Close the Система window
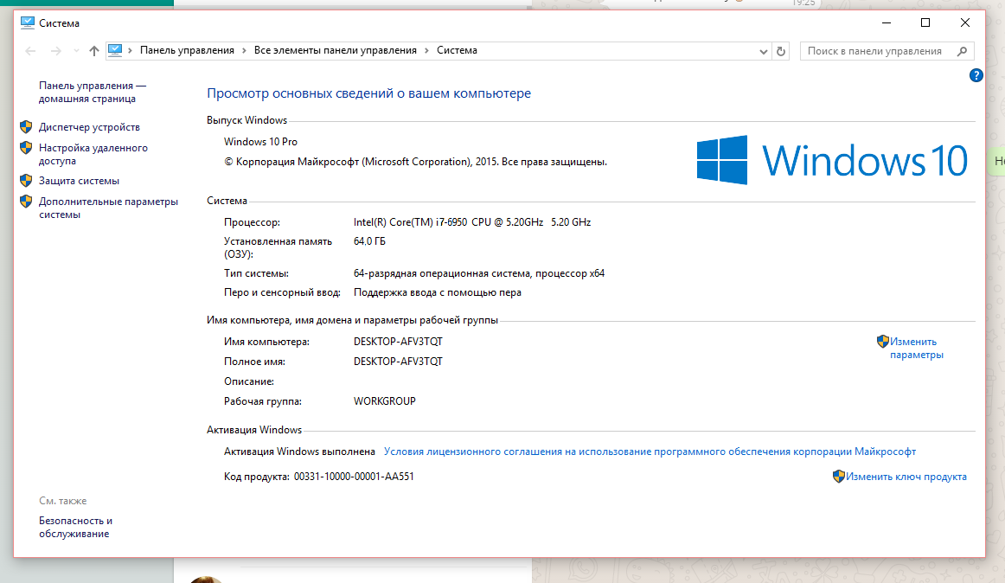This screenshot has width=1005, height=583. click(965, 22)
